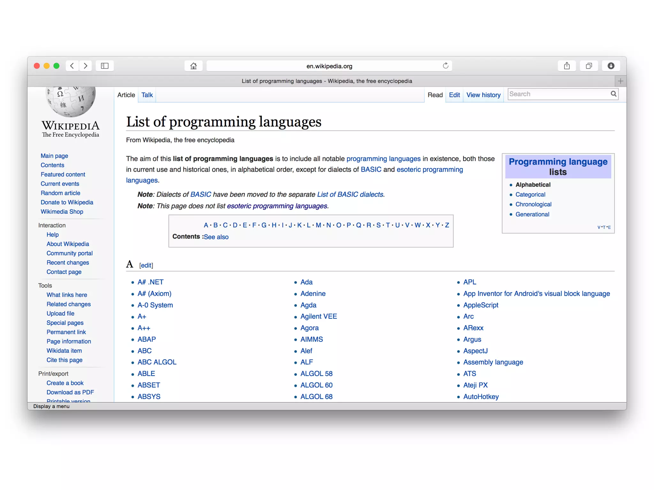Click the en.wikipedia.org address bar

click(x=329, y=66)
